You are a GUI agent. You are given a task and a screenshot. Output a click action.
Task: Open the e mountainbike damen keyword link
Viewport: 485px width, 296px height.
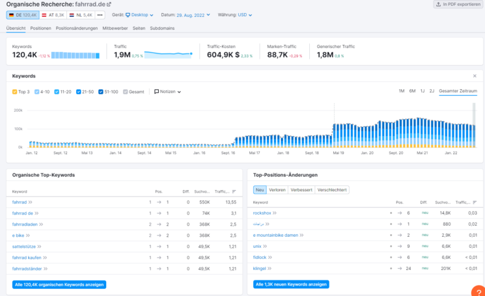(x=275, y=235)
